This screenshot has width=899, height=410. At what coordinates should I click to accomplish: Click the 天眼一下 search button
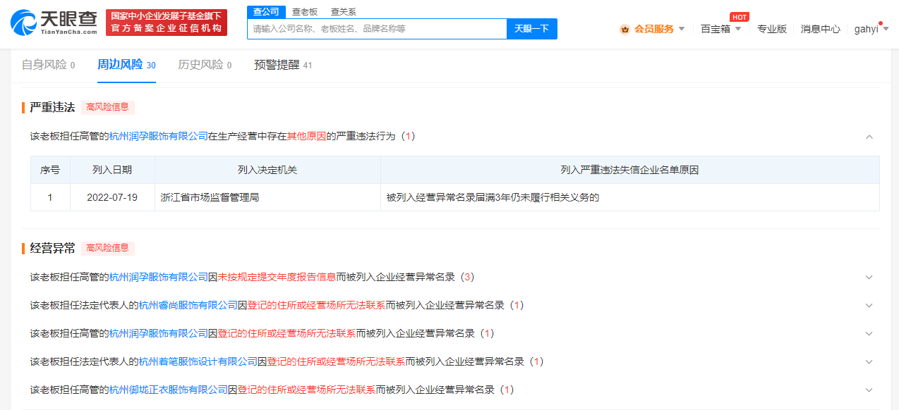pyautogui.click(x=531, y=28)
